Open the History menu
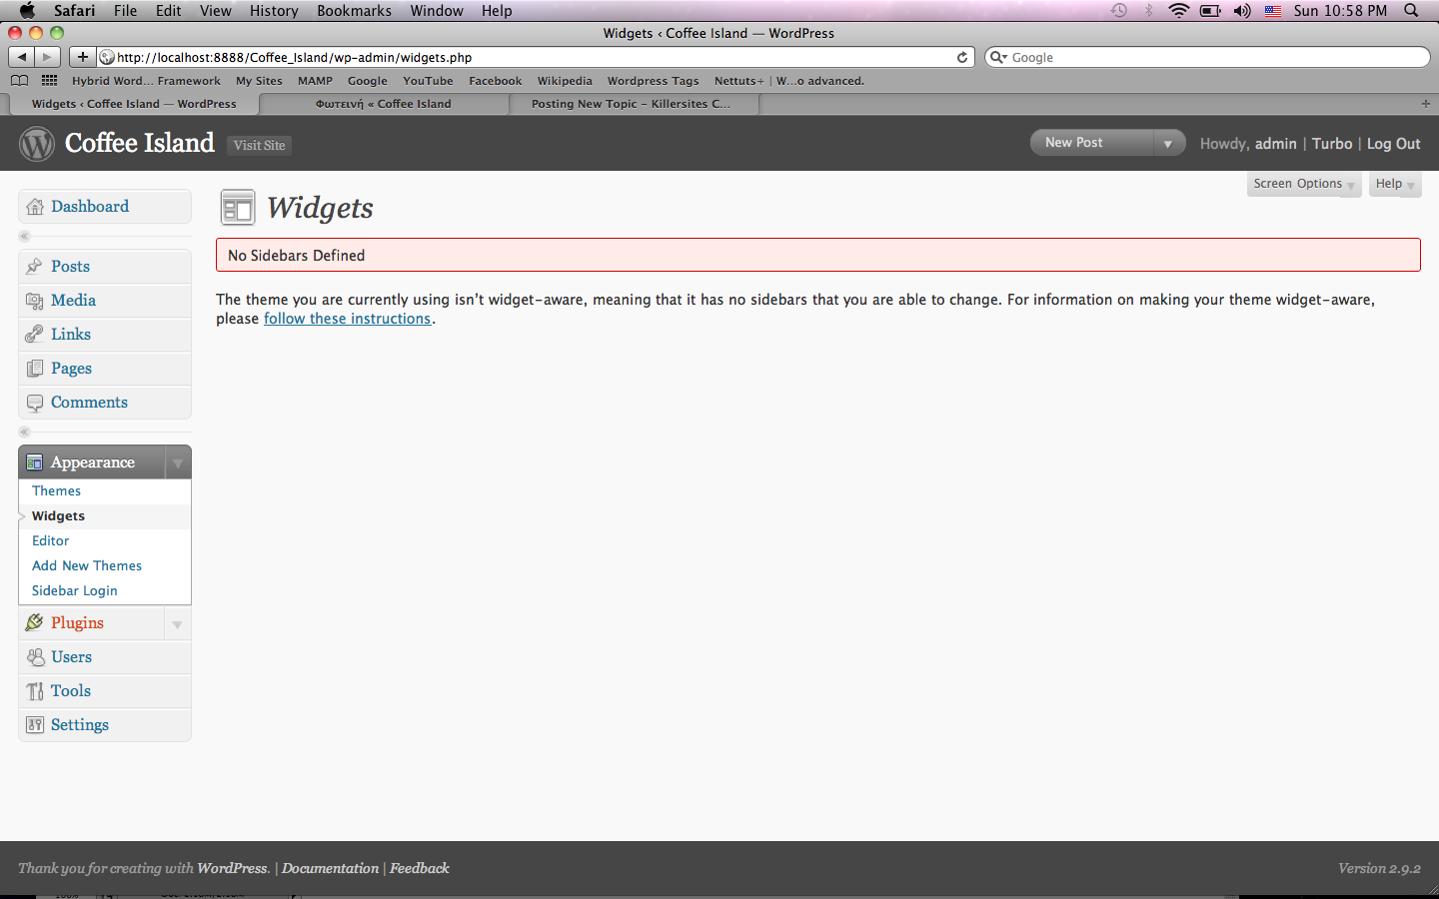The width and height of the screenshot is (1439, 899). click(x=274, y=11)
